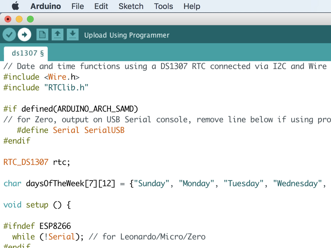Open the Sketch menu
This screenshot has height=248, width=331.
tap(131, 6)
